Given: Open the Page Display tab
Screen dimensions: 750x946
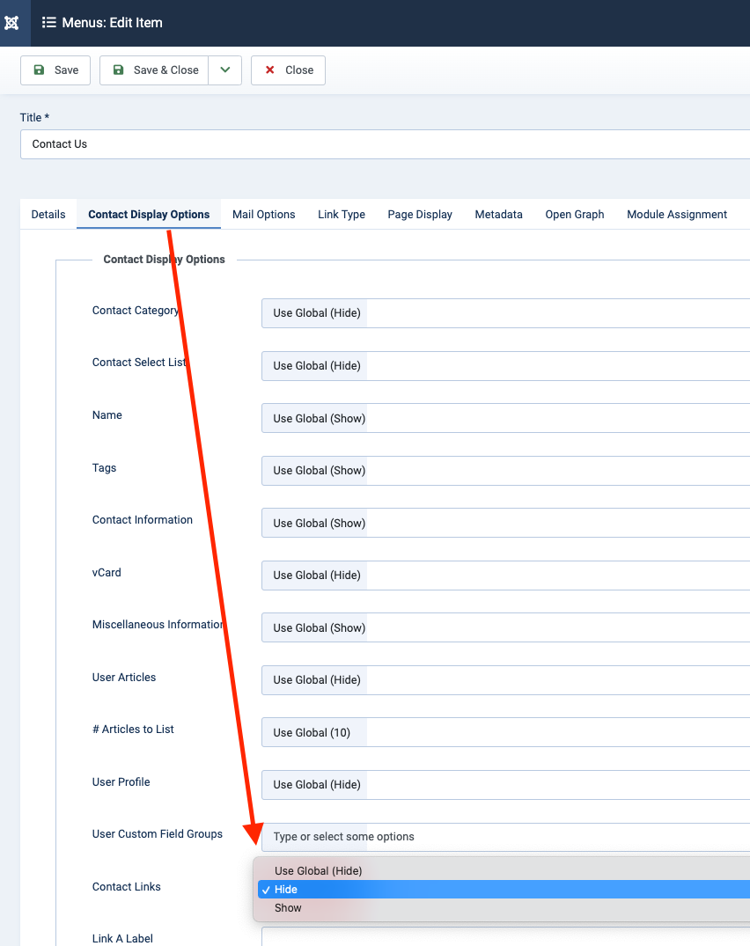Looking at the screenshot, I should coord(420,214).
